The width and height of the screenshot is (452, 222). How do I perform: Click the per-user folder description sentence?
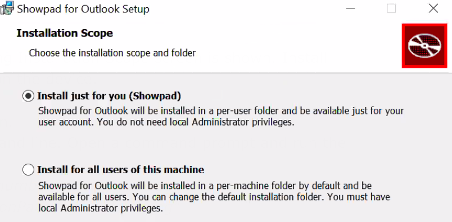pos(221,111)
